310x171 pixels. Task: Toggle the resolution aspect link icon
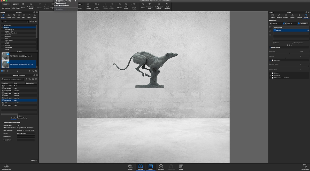[284, 23]
